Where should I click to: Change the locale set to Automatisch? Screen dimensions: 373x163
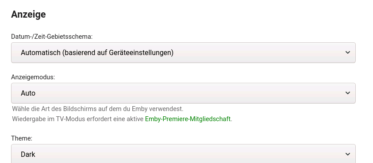[184, 52]
